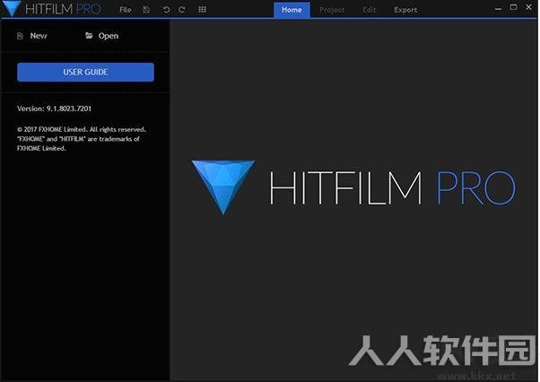
Task: Click the 2017 FXHOME Limited copyright text
Action: coord(82,139)
